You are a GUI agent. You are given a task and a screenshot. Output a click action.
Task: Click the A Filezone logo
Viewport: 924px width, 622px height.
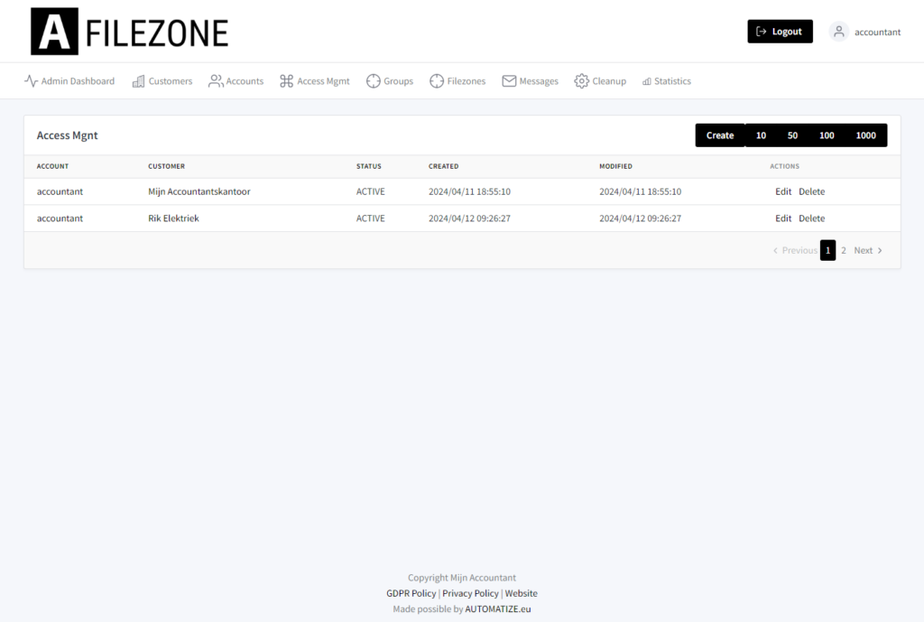(x=130, y=32)
